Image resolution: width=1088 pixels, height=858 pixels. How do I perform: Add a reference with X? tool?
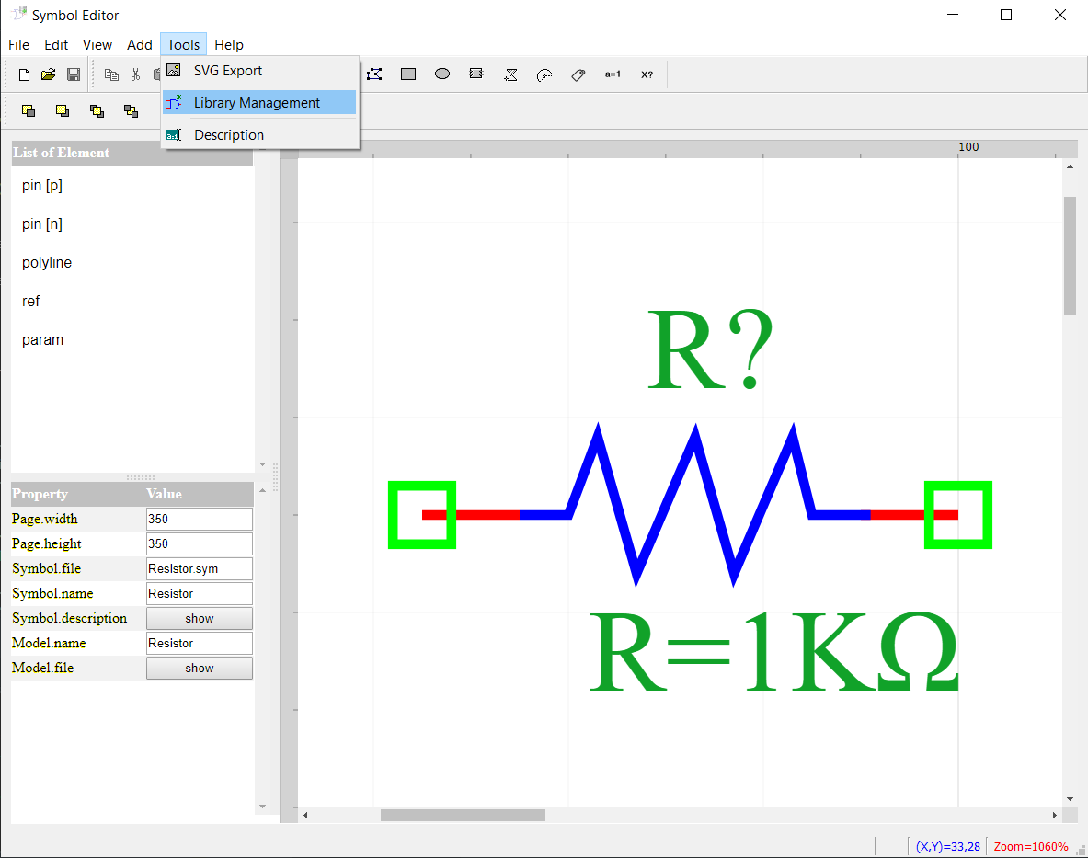647,74
